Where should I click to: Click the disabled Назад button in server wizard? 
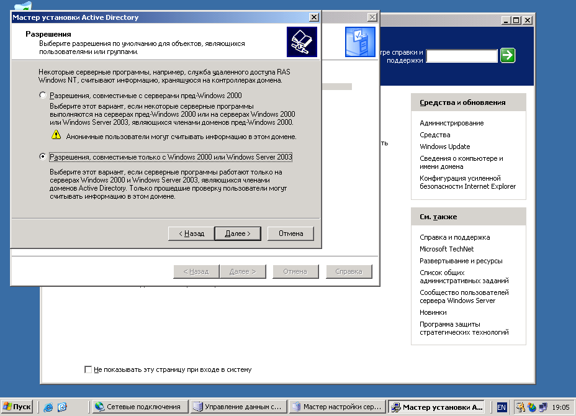coord(196,271)
